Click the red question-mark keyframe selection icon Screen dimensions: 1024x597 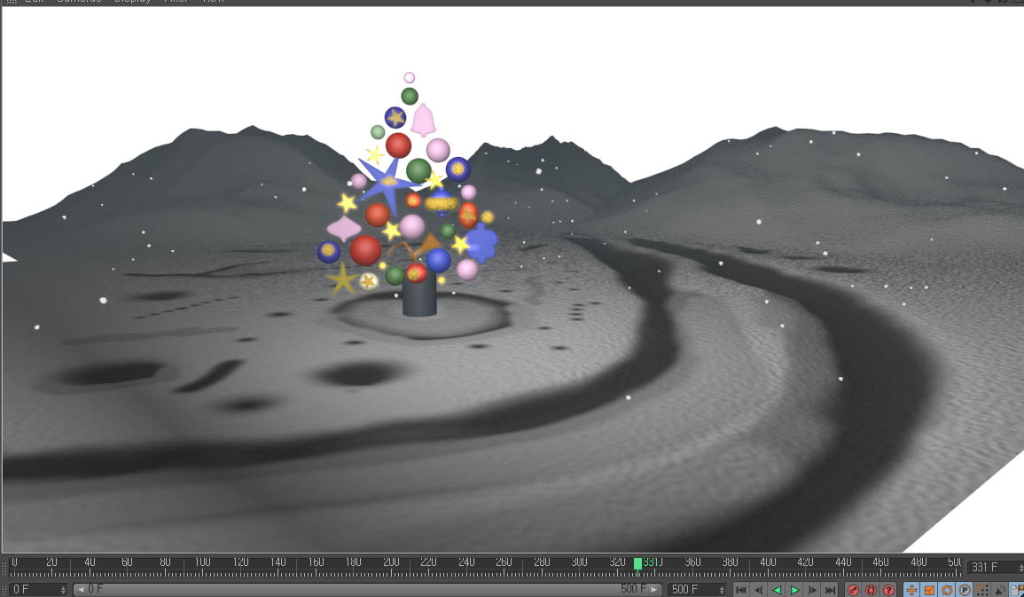pyautogui.click(x=888, y=590)
